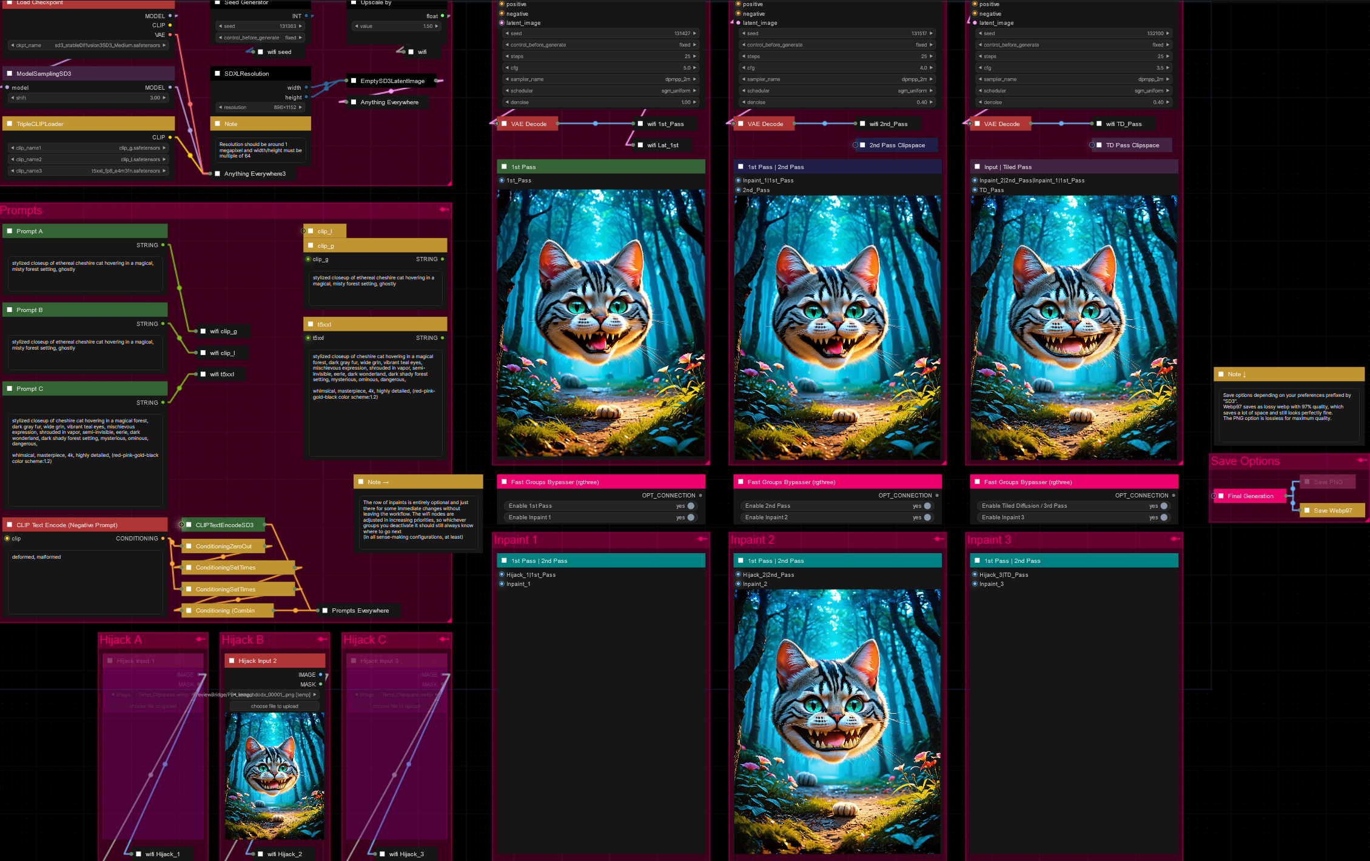This screenshot has height=861, width=1370.
Task: Click the TD Pass Clipspace node's white square
Action: 1099,145
